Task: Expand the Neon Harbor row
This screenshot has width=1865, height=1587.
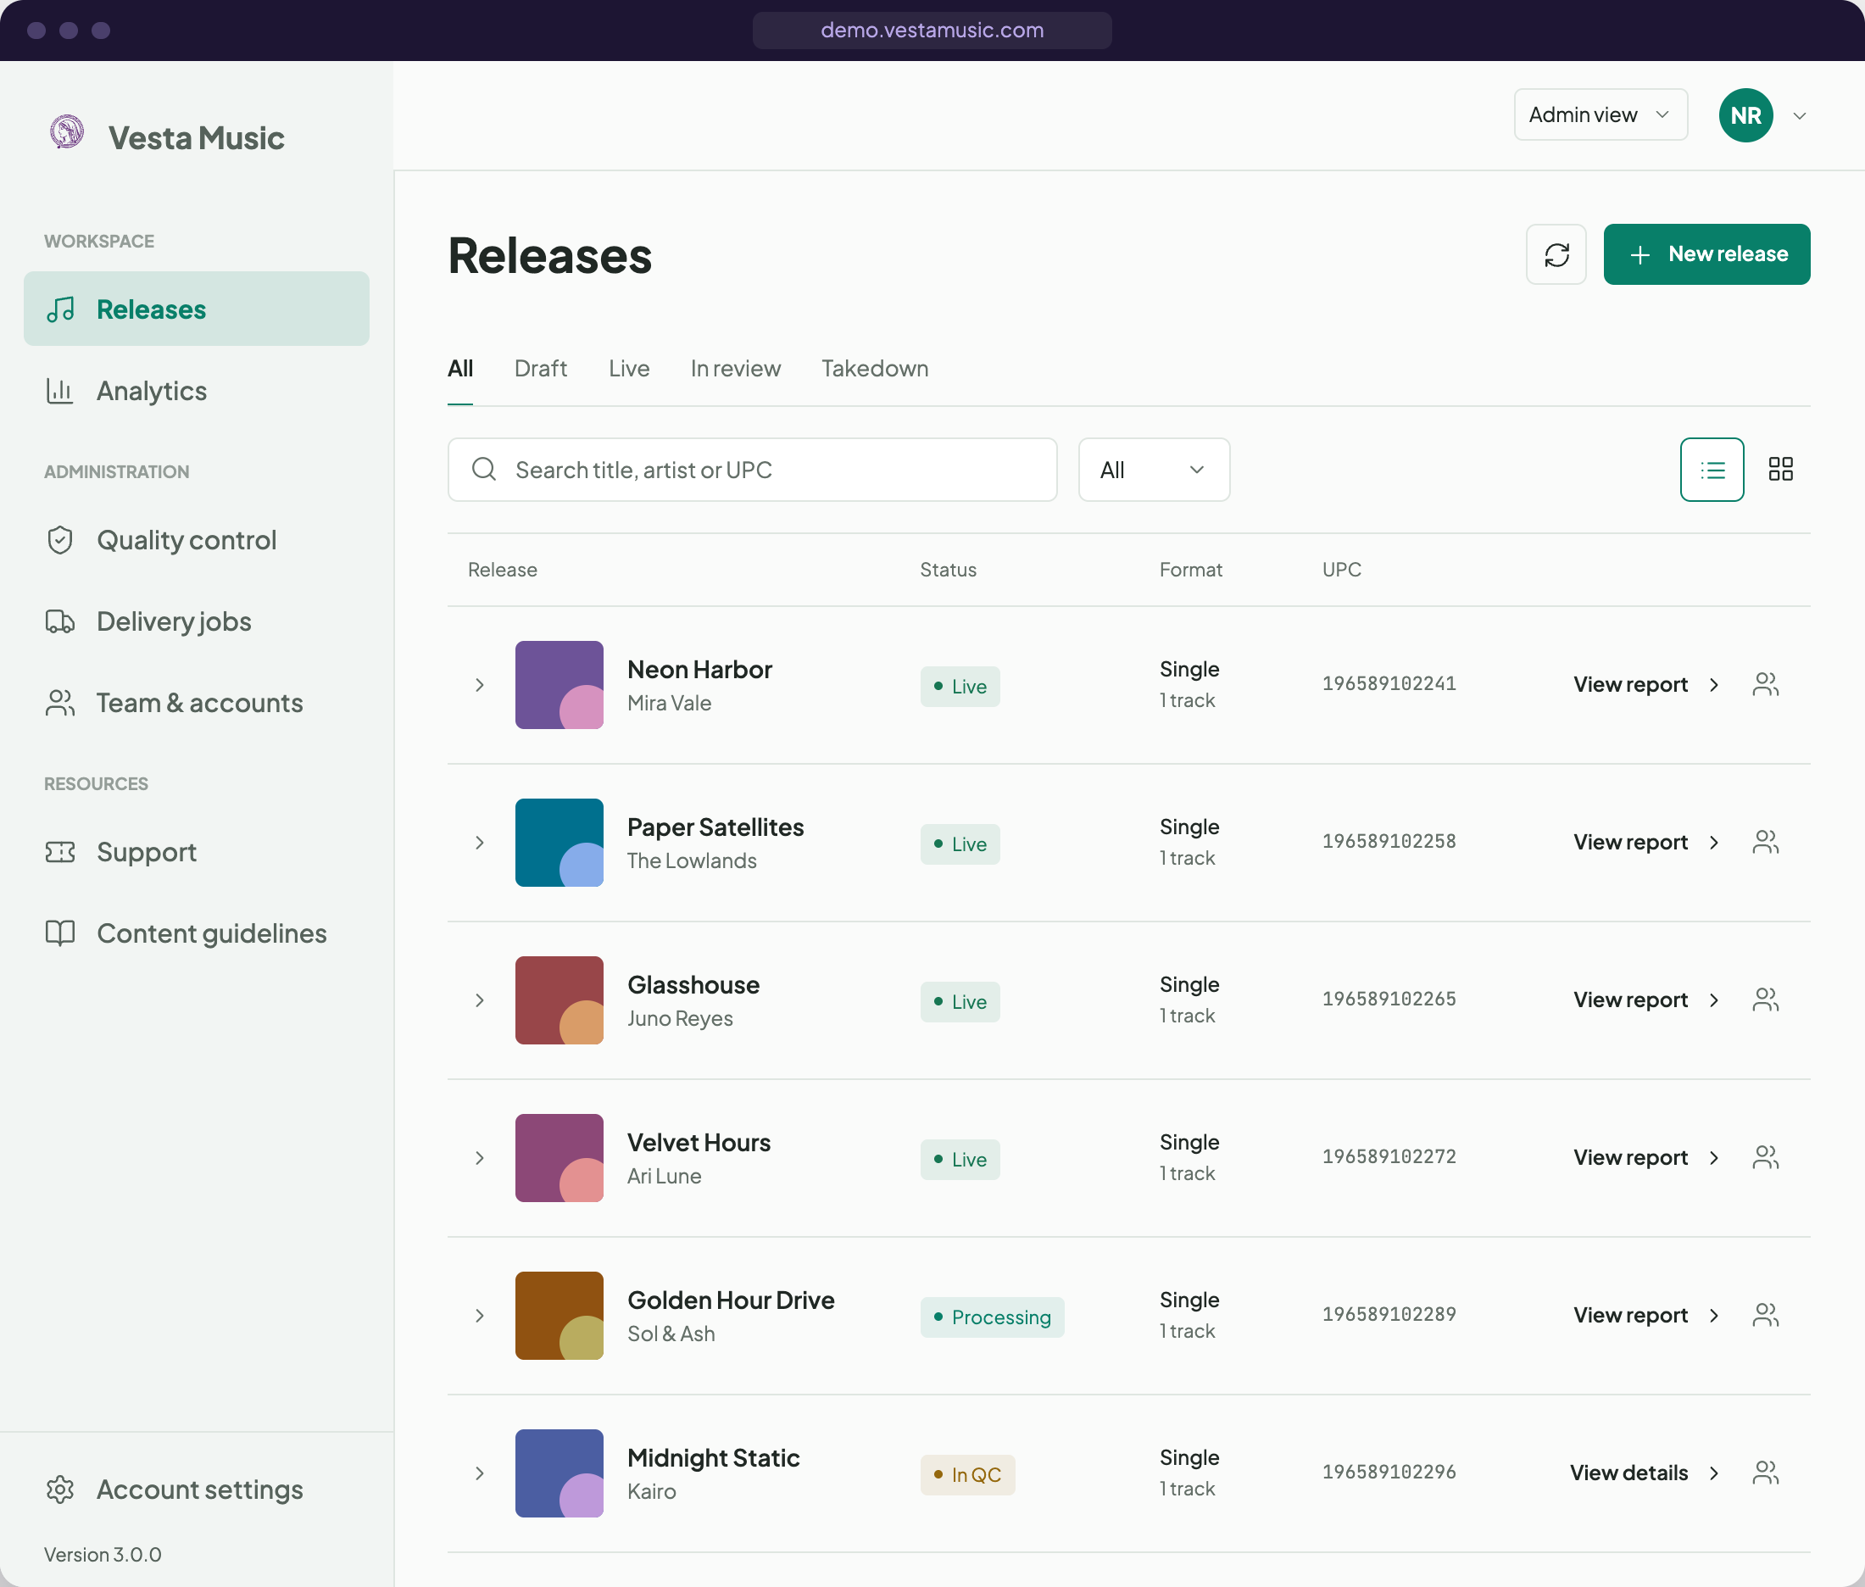Action: (x=480, y=685)
